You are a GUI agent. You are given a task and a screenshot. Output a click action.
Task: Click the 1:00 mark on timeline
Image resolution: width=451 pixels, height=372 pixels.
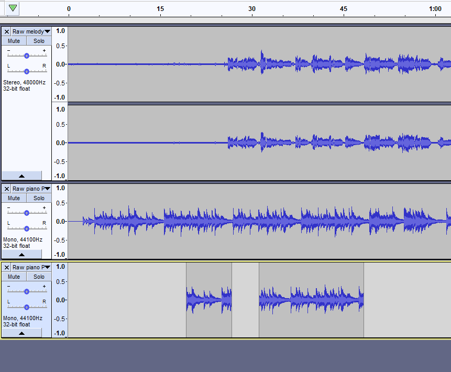point(435,9)
